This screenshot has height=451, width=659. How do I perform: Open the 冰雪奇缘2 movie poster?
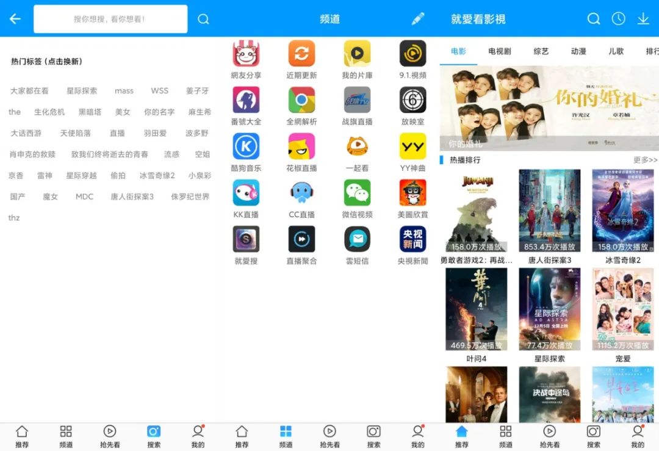[x=623, y=211]
